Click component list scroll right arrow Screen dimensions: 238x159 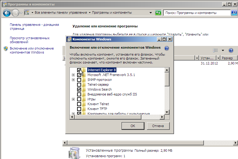pos(162,117)
